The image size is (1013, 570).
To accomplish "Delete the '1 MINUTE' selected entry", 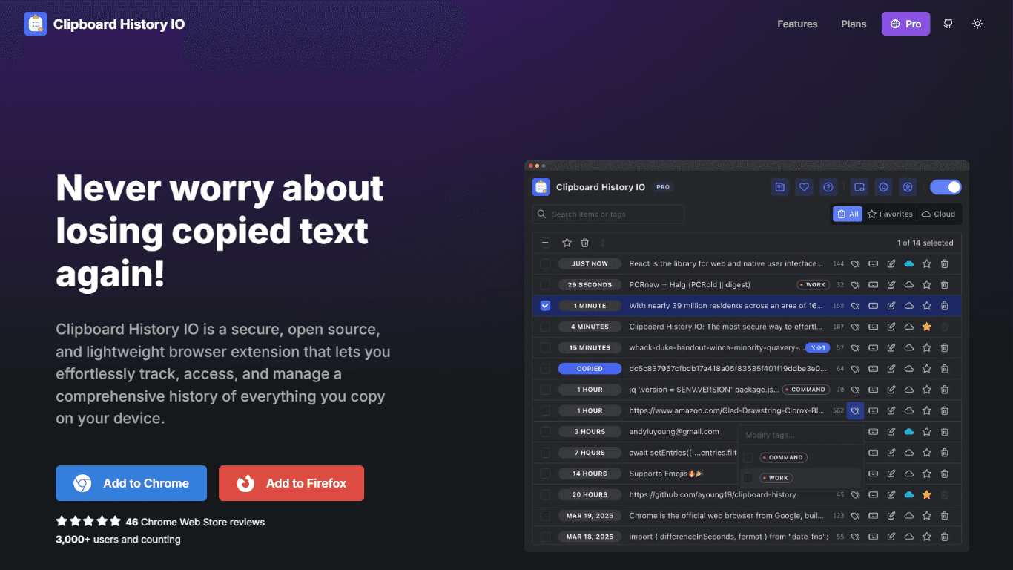I will [945, 305].
